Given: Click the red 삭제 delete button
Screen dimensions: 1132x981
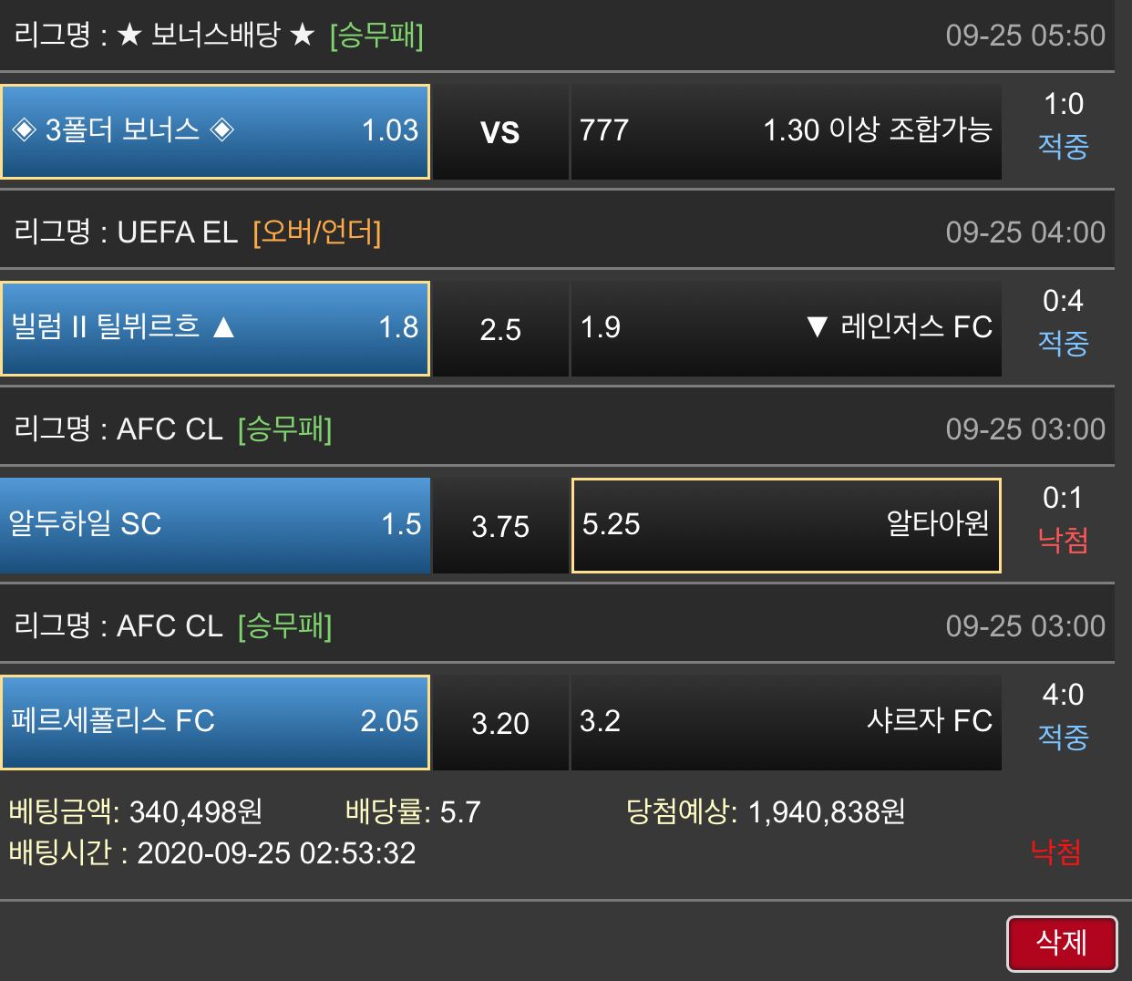Looking at the screenshot, I should click(1062, 943).
